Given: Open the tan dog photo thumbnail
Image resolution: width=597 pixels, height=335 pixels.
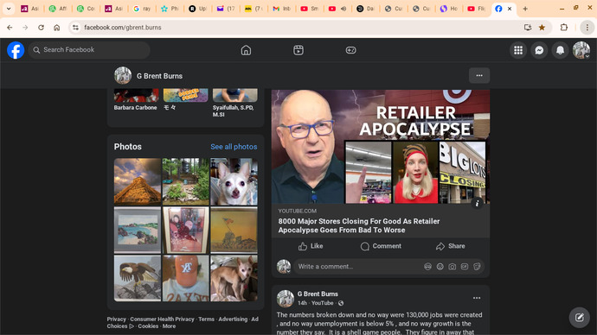Looking at the screenshot, I should (234, 278).
